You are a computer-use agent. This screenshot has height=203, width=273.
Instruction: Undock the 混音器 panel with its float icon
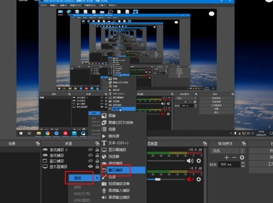205,144
